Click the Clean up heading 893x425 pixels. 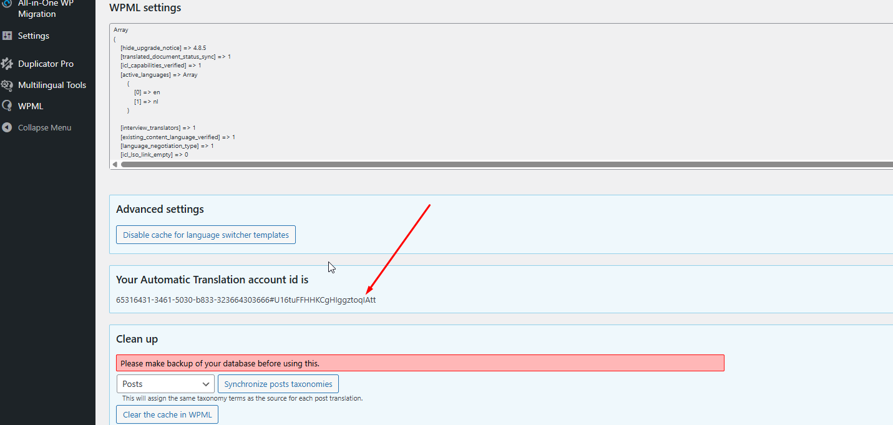(x=137, y=340)
